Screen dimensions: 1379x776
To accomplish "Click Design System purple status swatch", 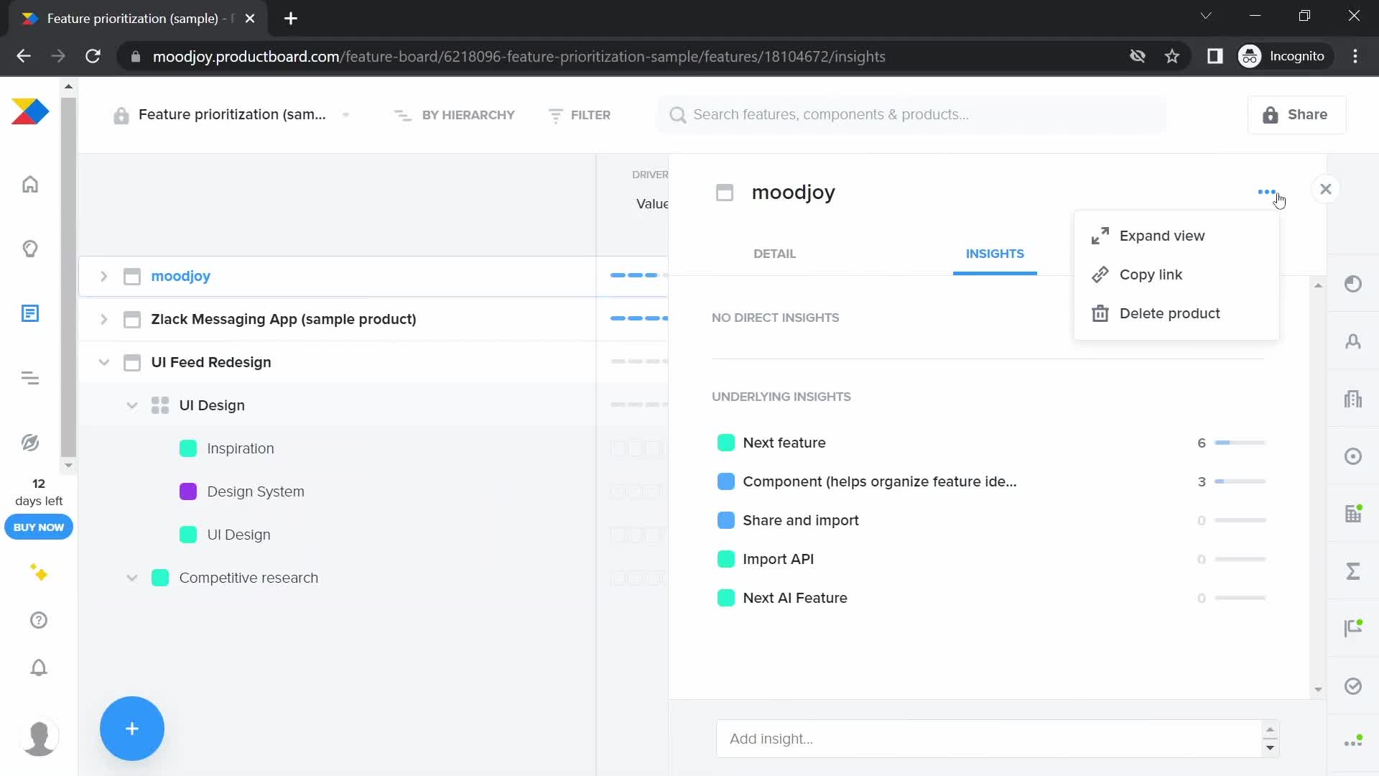I will coord(188,491).
